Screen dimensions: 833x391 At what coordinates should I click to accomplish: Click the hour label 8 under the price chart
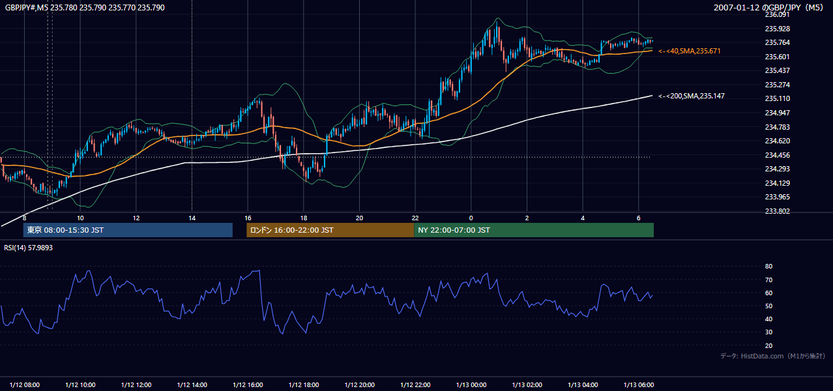[24, 218]
